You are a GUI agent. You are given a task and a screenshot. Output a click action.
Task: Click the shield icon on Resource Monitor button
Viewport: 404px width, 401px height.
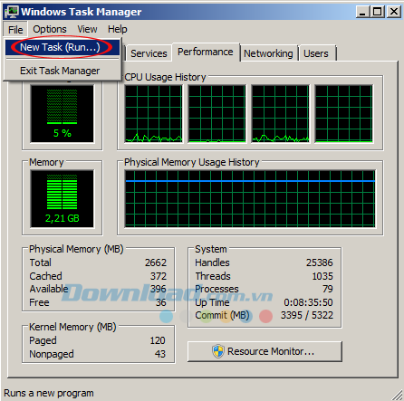(218, 351)
